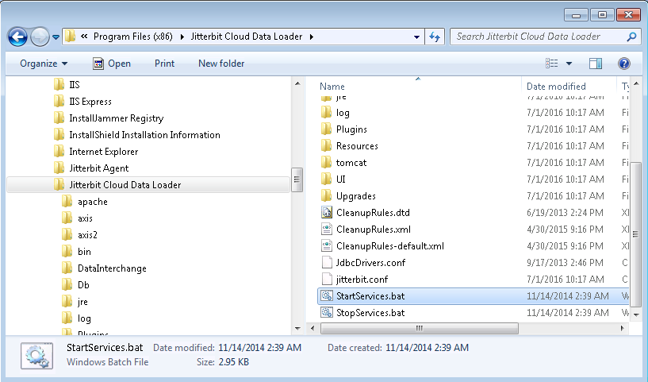Click New folder in the toolbar
The width and height of the screenshot is (648, 382).
(221, 64)
